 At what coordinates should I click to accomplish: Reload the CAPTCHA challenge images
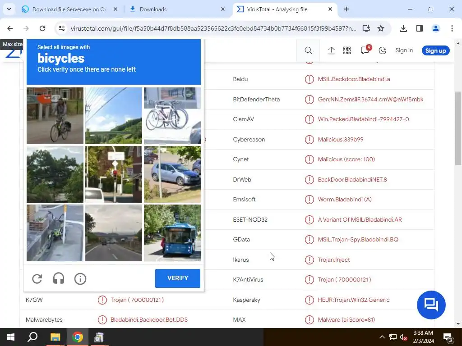point(37,278)
